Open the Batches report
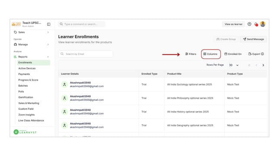The image size is (279, 156). click(23, 86)
